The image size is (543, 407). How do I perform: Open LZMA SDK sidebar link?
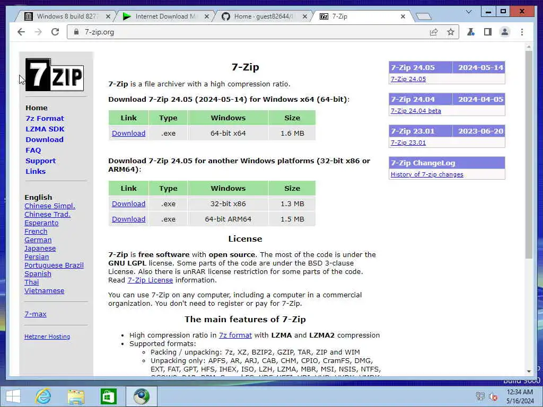click(x=45, y=129)
